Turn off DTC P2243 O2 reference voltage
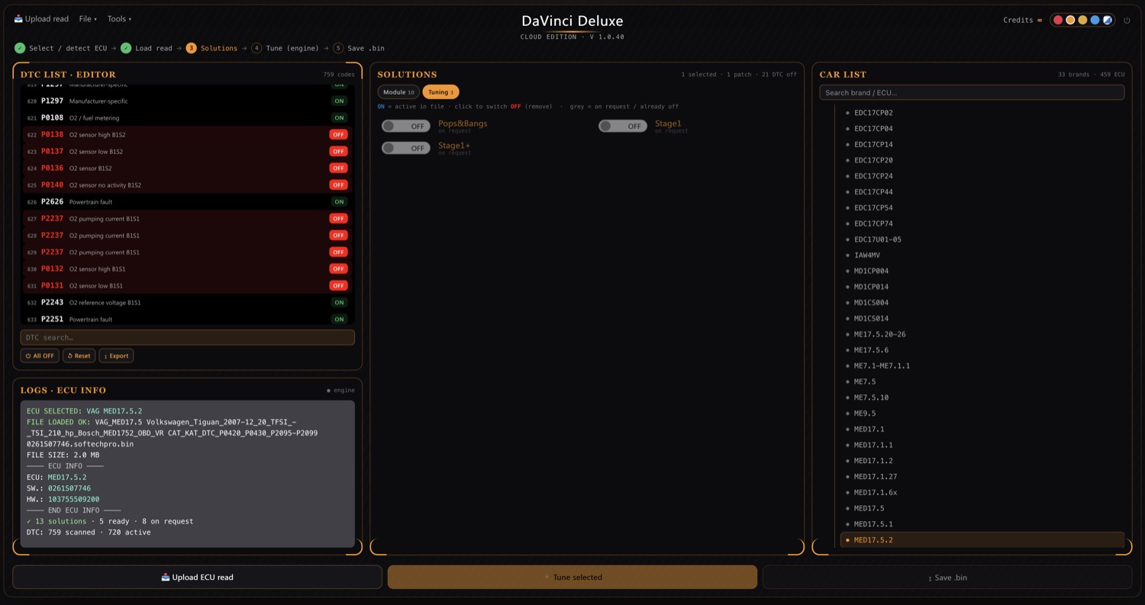 [339, 302]
